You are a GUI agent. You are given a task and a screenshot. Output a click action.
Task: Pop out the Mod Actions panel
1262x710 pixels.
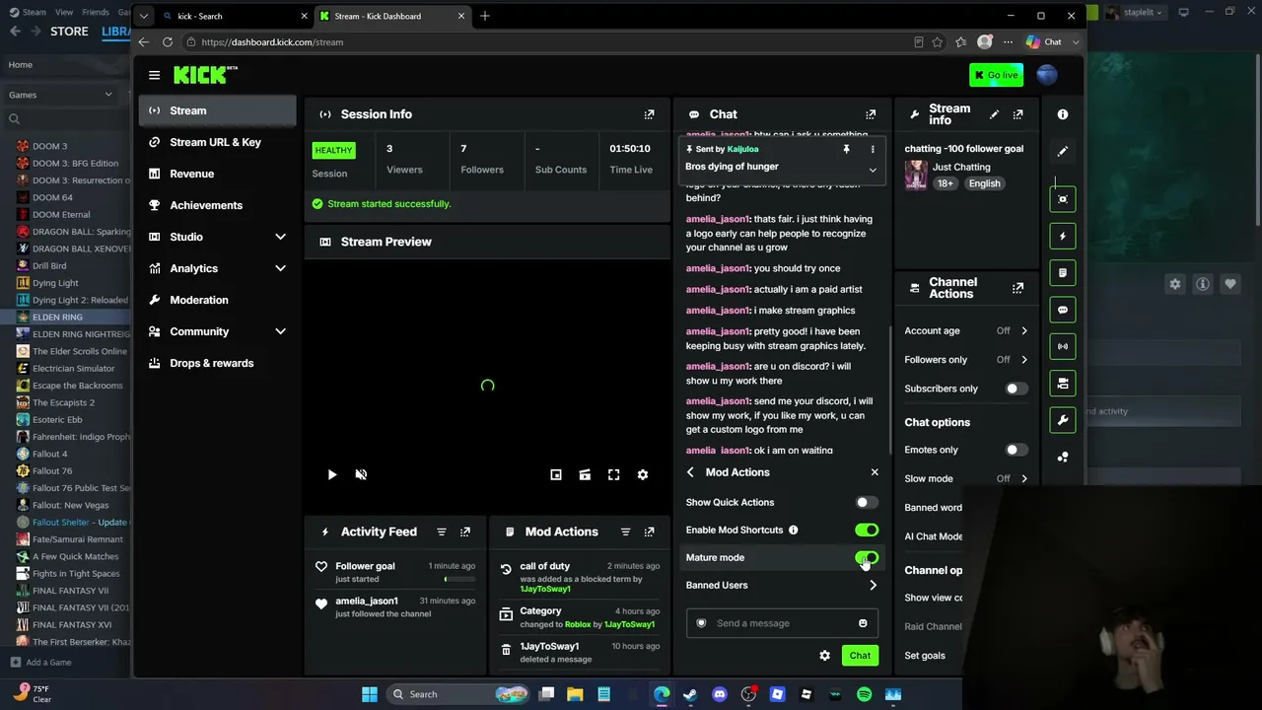tap(649, 532)
